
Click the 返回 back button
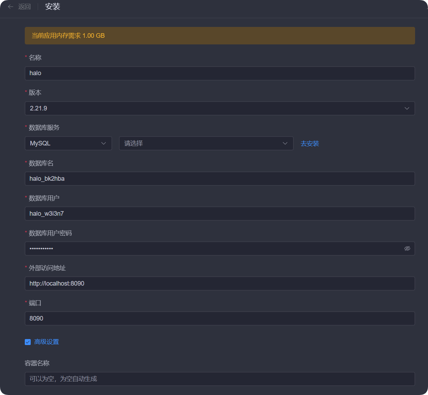coord(24,7)
